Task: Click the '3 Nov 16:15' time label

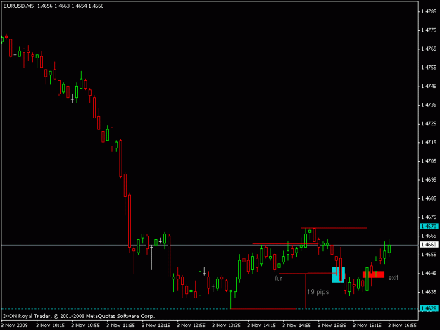Action: pos(367,326)
